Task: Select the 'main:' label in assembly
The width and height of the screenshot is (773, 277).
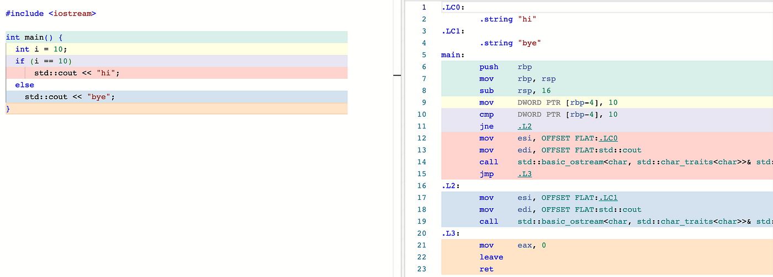Action: [x=453, y=55]
